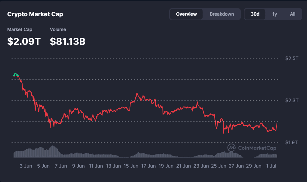Image resolution: width=307 pixels, height=182 pixels.
Task: Select the 30d time range
Action: 255,14
